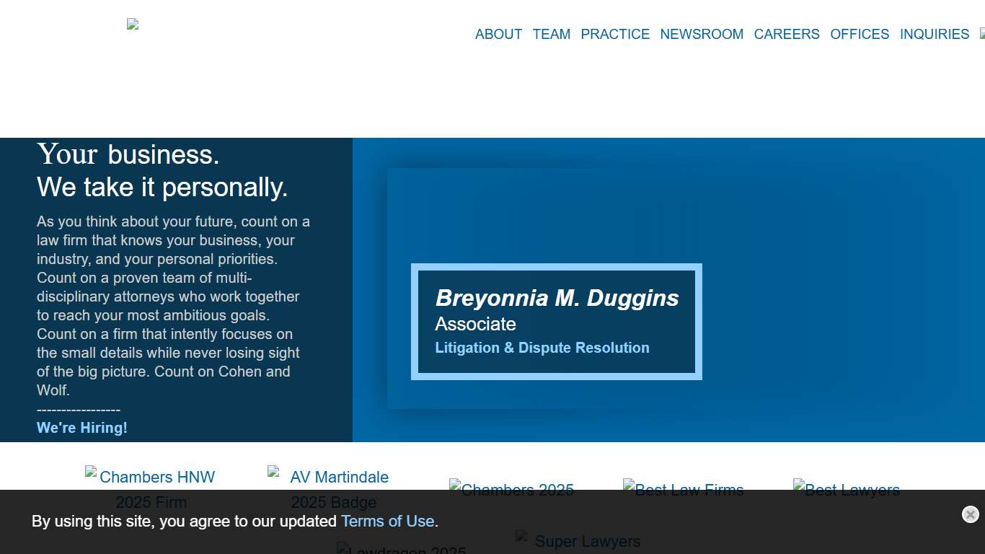Follow the Litigation & Dispute Resolution link
Image resolution: width=985 pixels, height=554 pixels.
(x=542, y=348)
